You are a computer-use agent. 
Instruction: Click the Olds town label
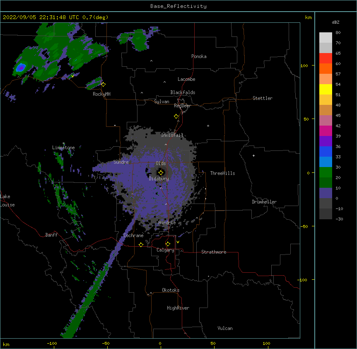tap(161, 163)
